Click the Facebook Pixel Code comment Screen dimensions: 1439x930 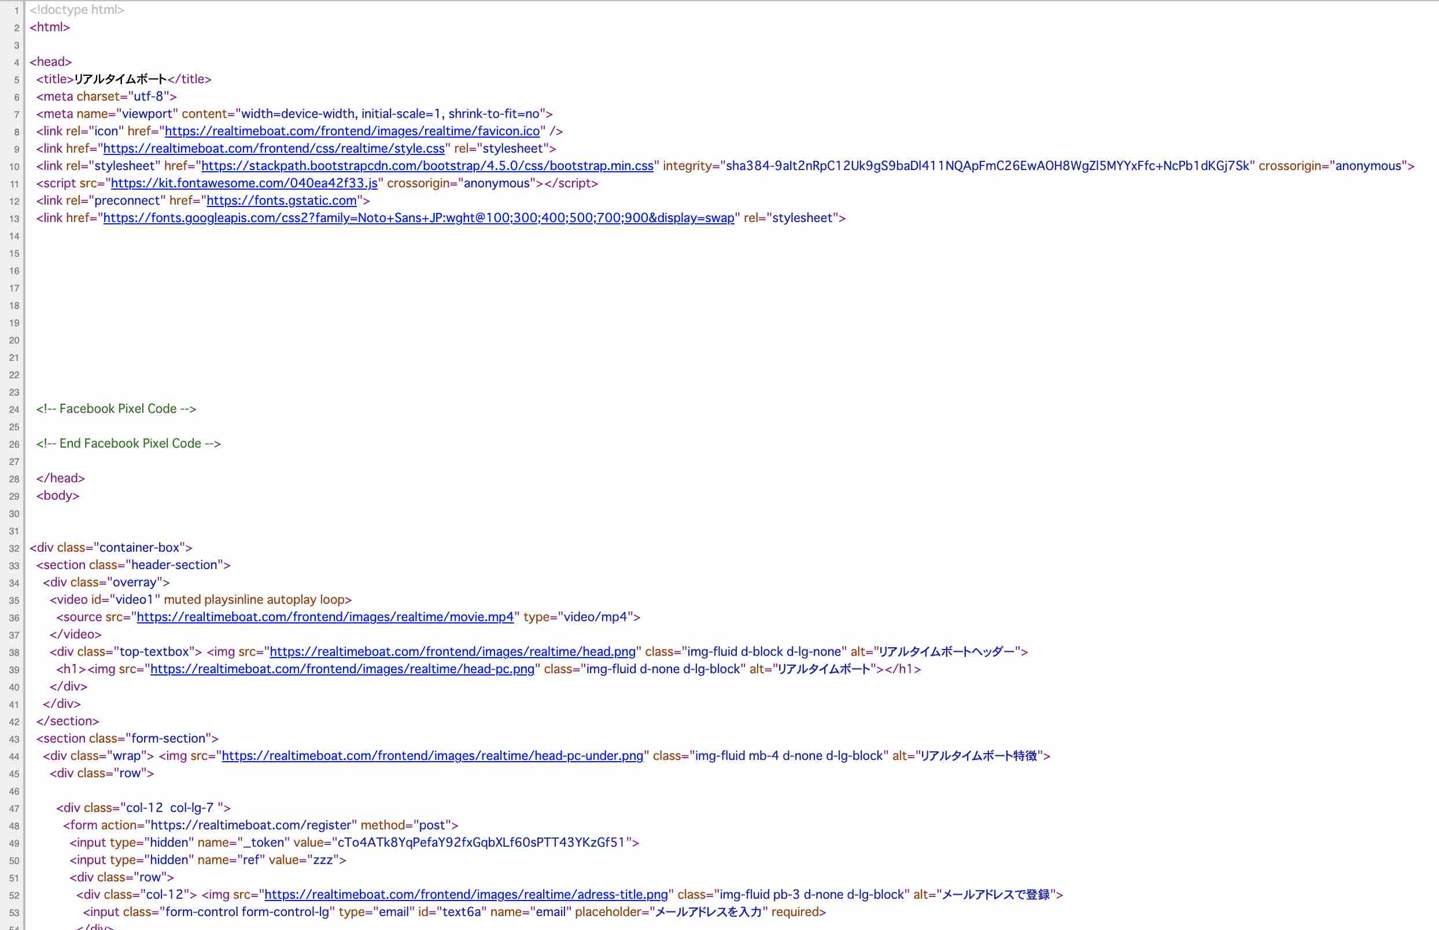pyautogui.click(x=117, y=409)
